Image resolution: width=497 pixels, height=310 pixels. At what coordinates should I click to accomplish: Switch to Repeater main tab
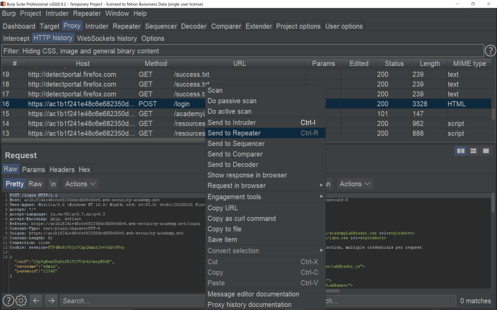coord(127,26)
